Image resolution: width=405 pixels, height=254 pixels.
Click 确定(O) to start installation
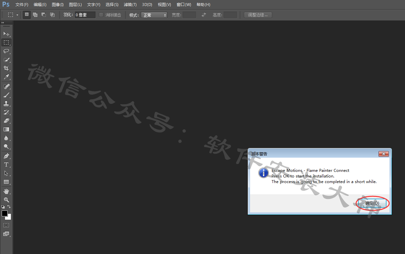pyautogui.click(x=372, y=203)
